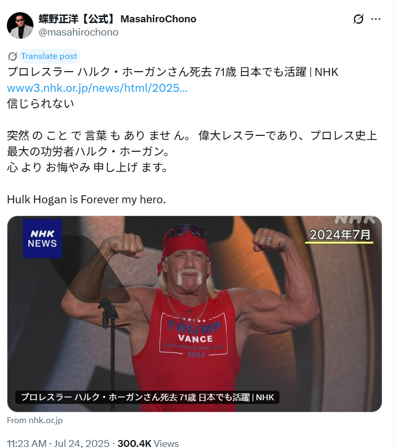Click the card headline caption overlay
Image resolution: width=394 pixels, height=448 pixels.
(147, 398)
